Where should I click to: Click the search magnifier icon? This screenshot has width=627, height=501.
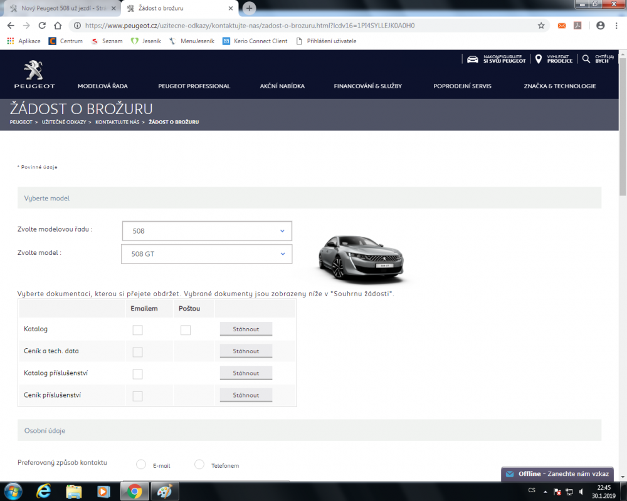pyautogui.click(x=586, y=59)
